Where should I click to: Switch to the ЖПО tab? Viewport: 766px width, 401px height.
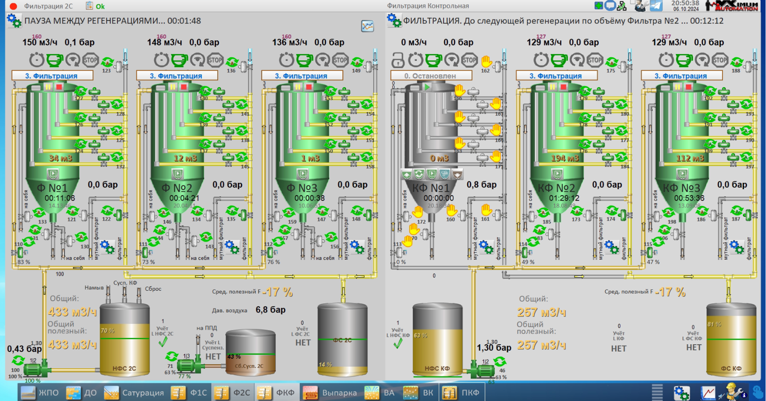tap(40, 393)
